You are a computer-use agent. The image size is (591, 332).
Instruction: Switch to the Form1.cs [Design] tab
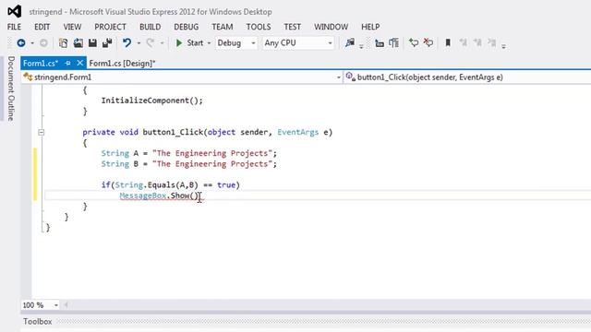click(x=122, y=64)
